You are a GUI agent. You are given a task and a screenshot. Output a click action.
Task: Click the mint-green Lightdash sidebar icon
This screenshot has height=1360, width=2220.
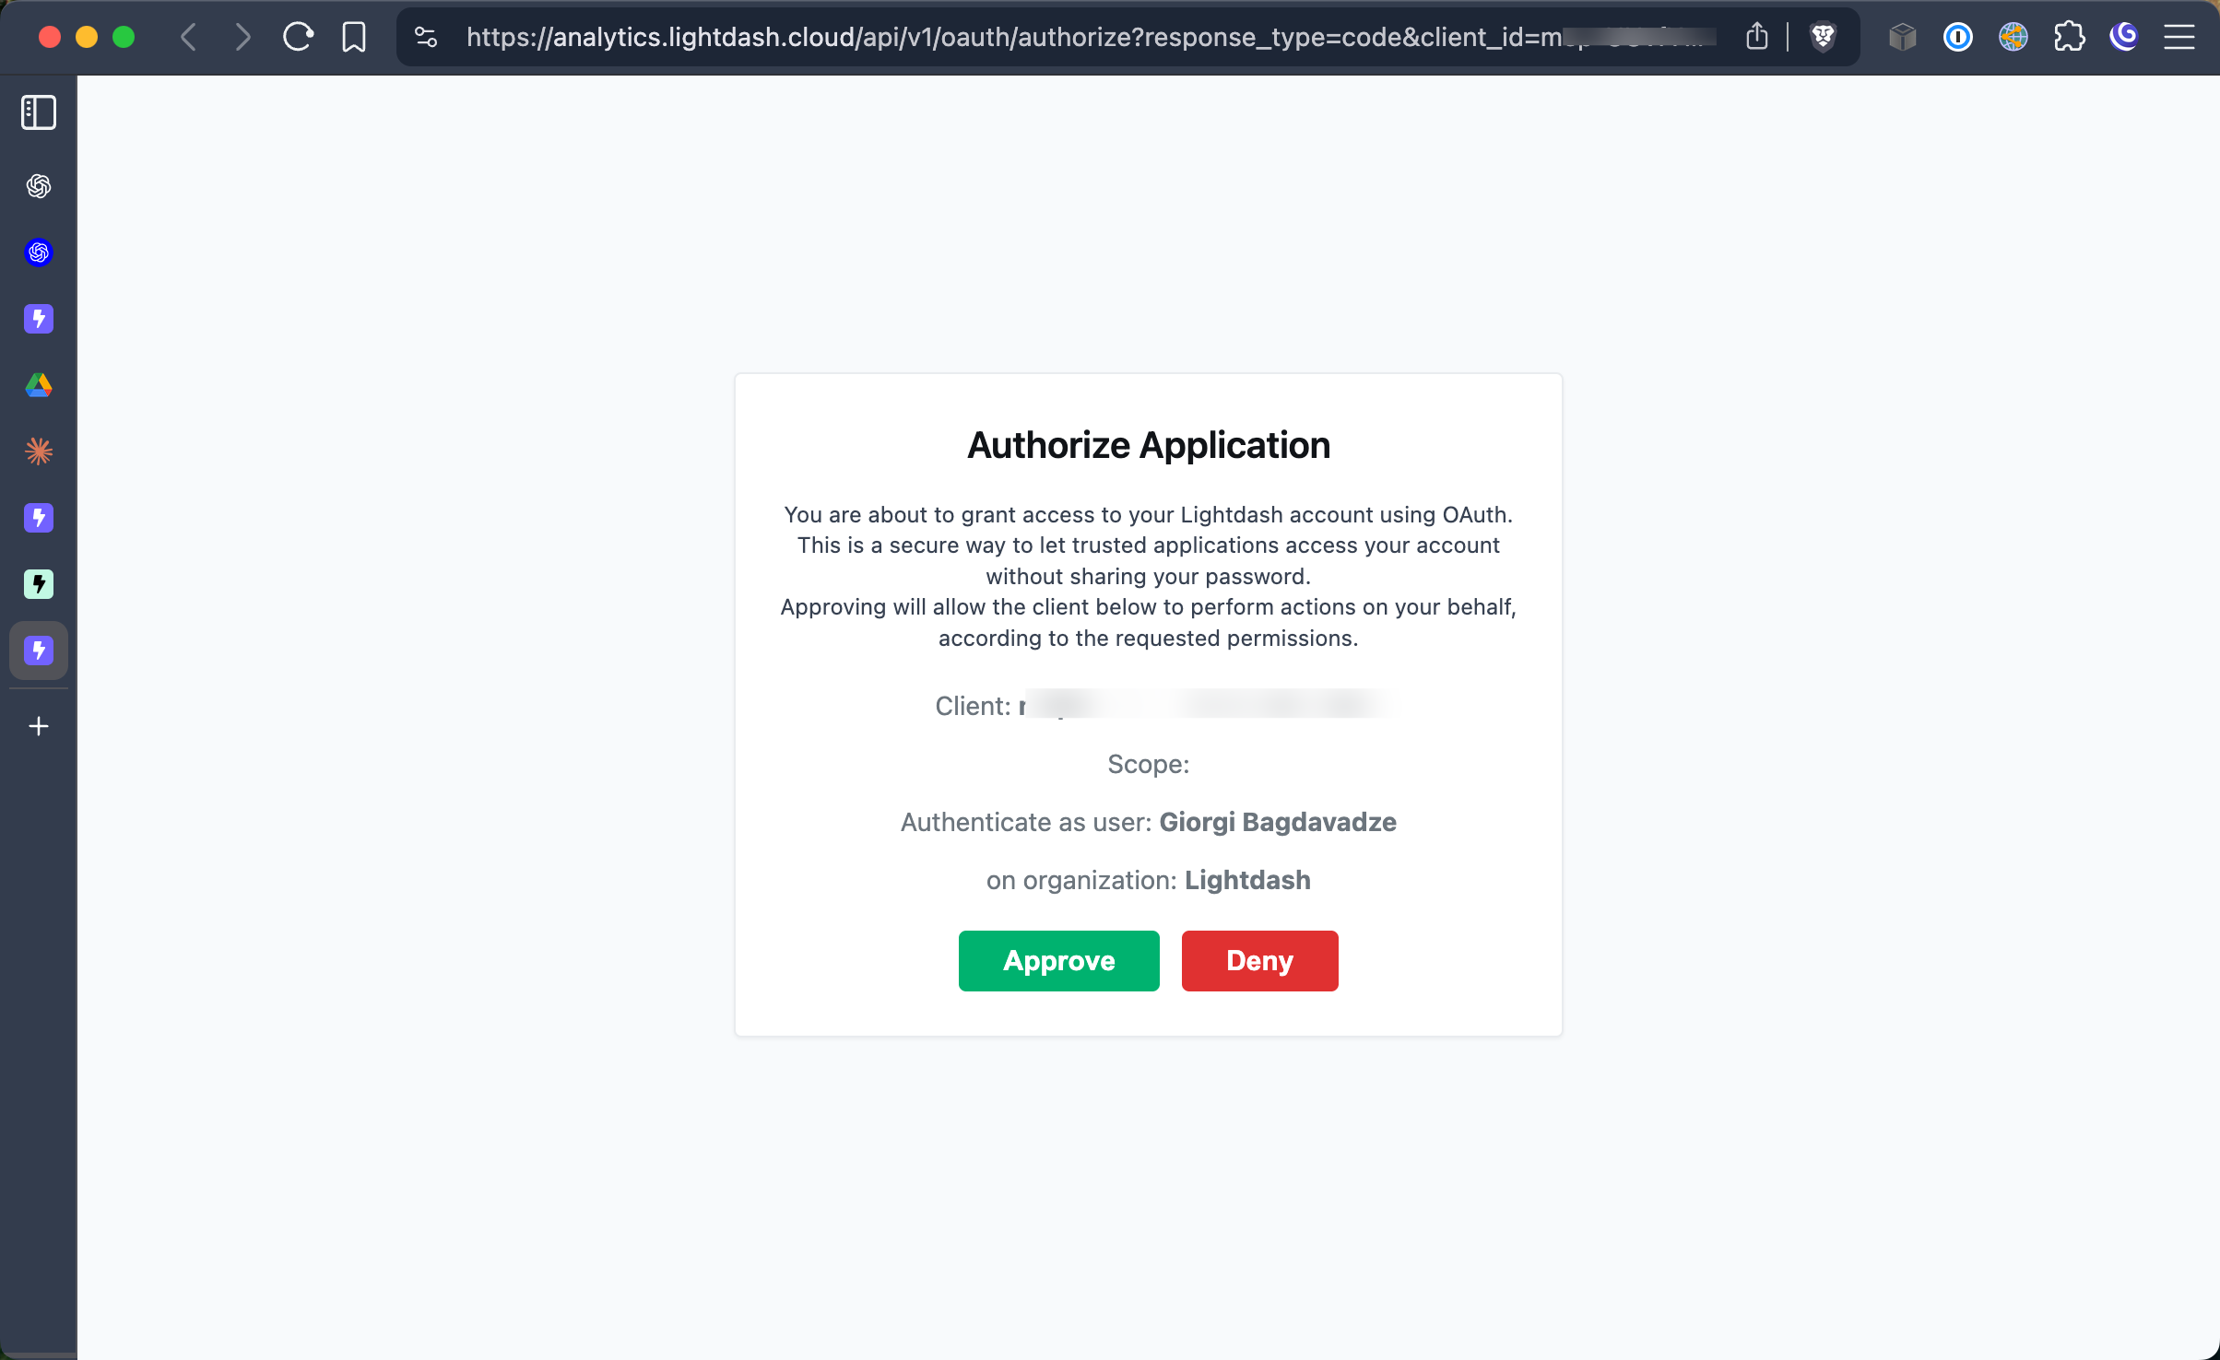[38, 584]
